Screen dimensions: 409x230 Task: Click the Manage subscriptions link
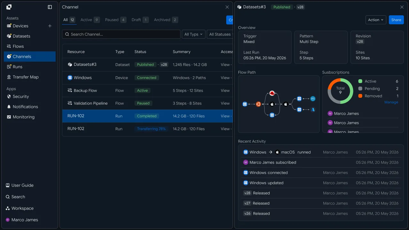(391, 102)
